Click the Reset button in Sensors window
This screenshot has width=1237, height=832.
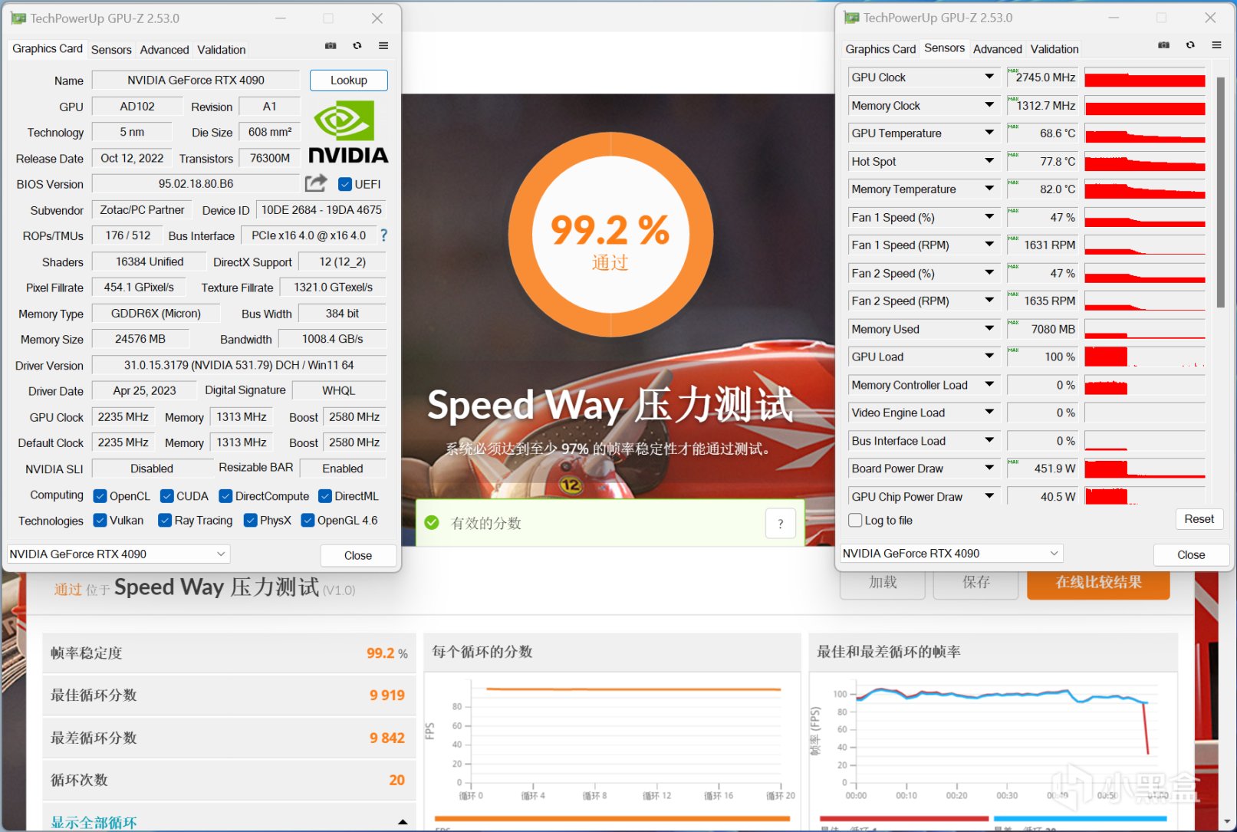[x=1199, y=519]
